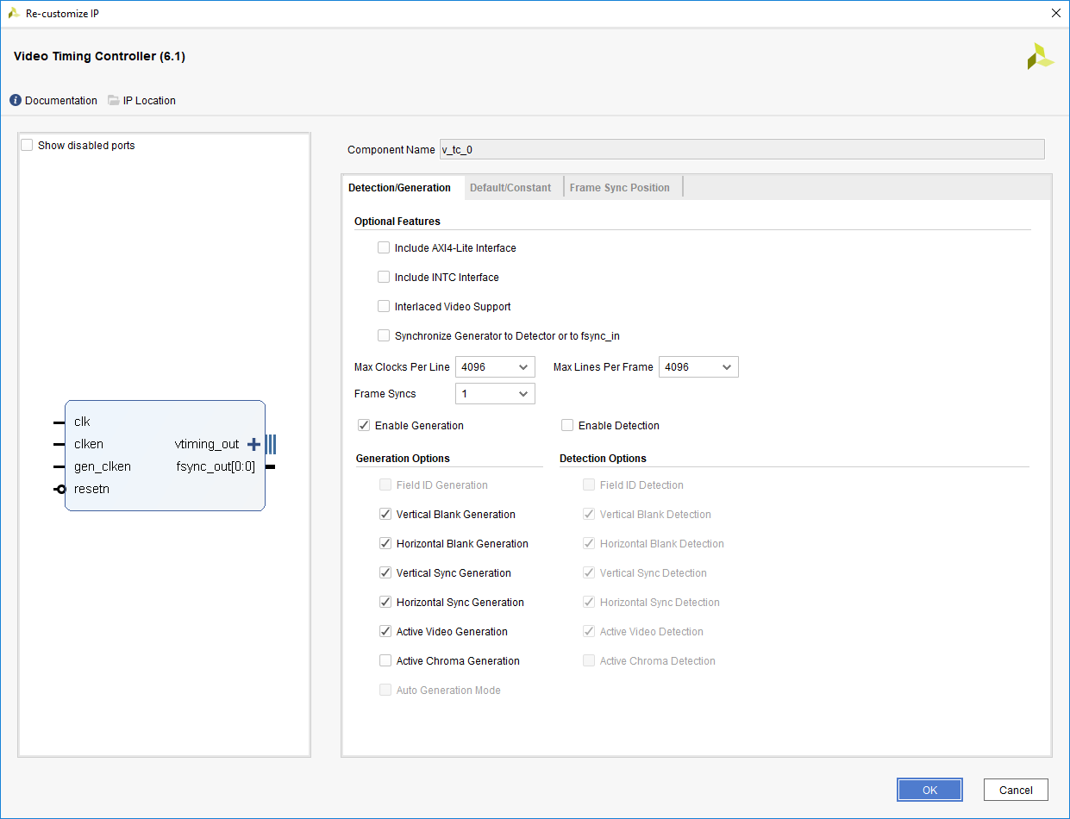Toggle Vertical Blank Generation checkbox
Viewport: 1070px width, 819px height.
[385, 514]
